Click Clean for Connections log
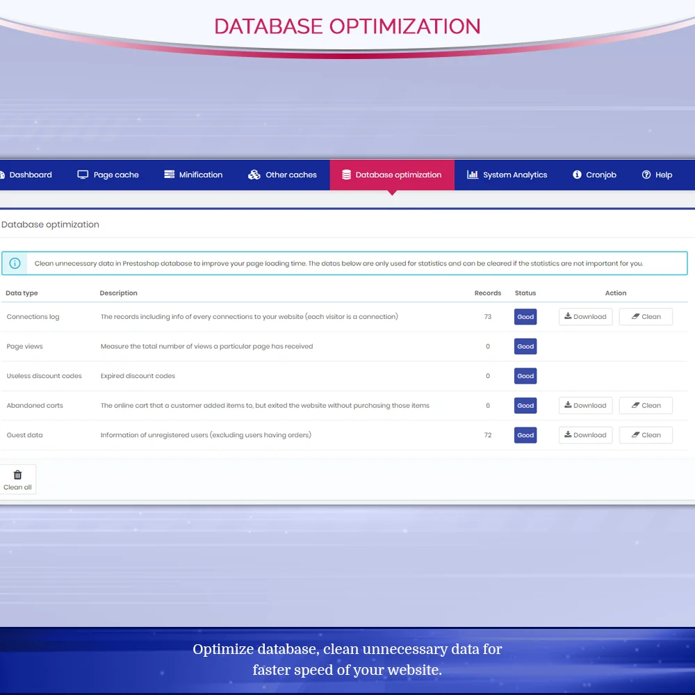 pos(646,316)
